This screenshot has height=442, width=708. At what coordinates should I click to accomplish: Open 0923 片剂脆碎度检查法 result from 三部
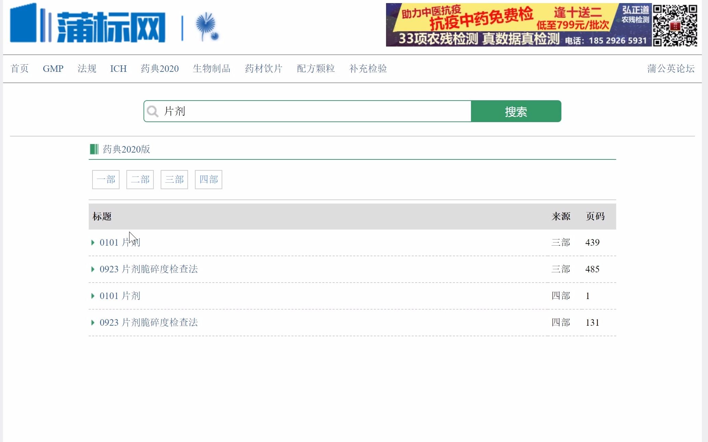[x=149, y=269]
